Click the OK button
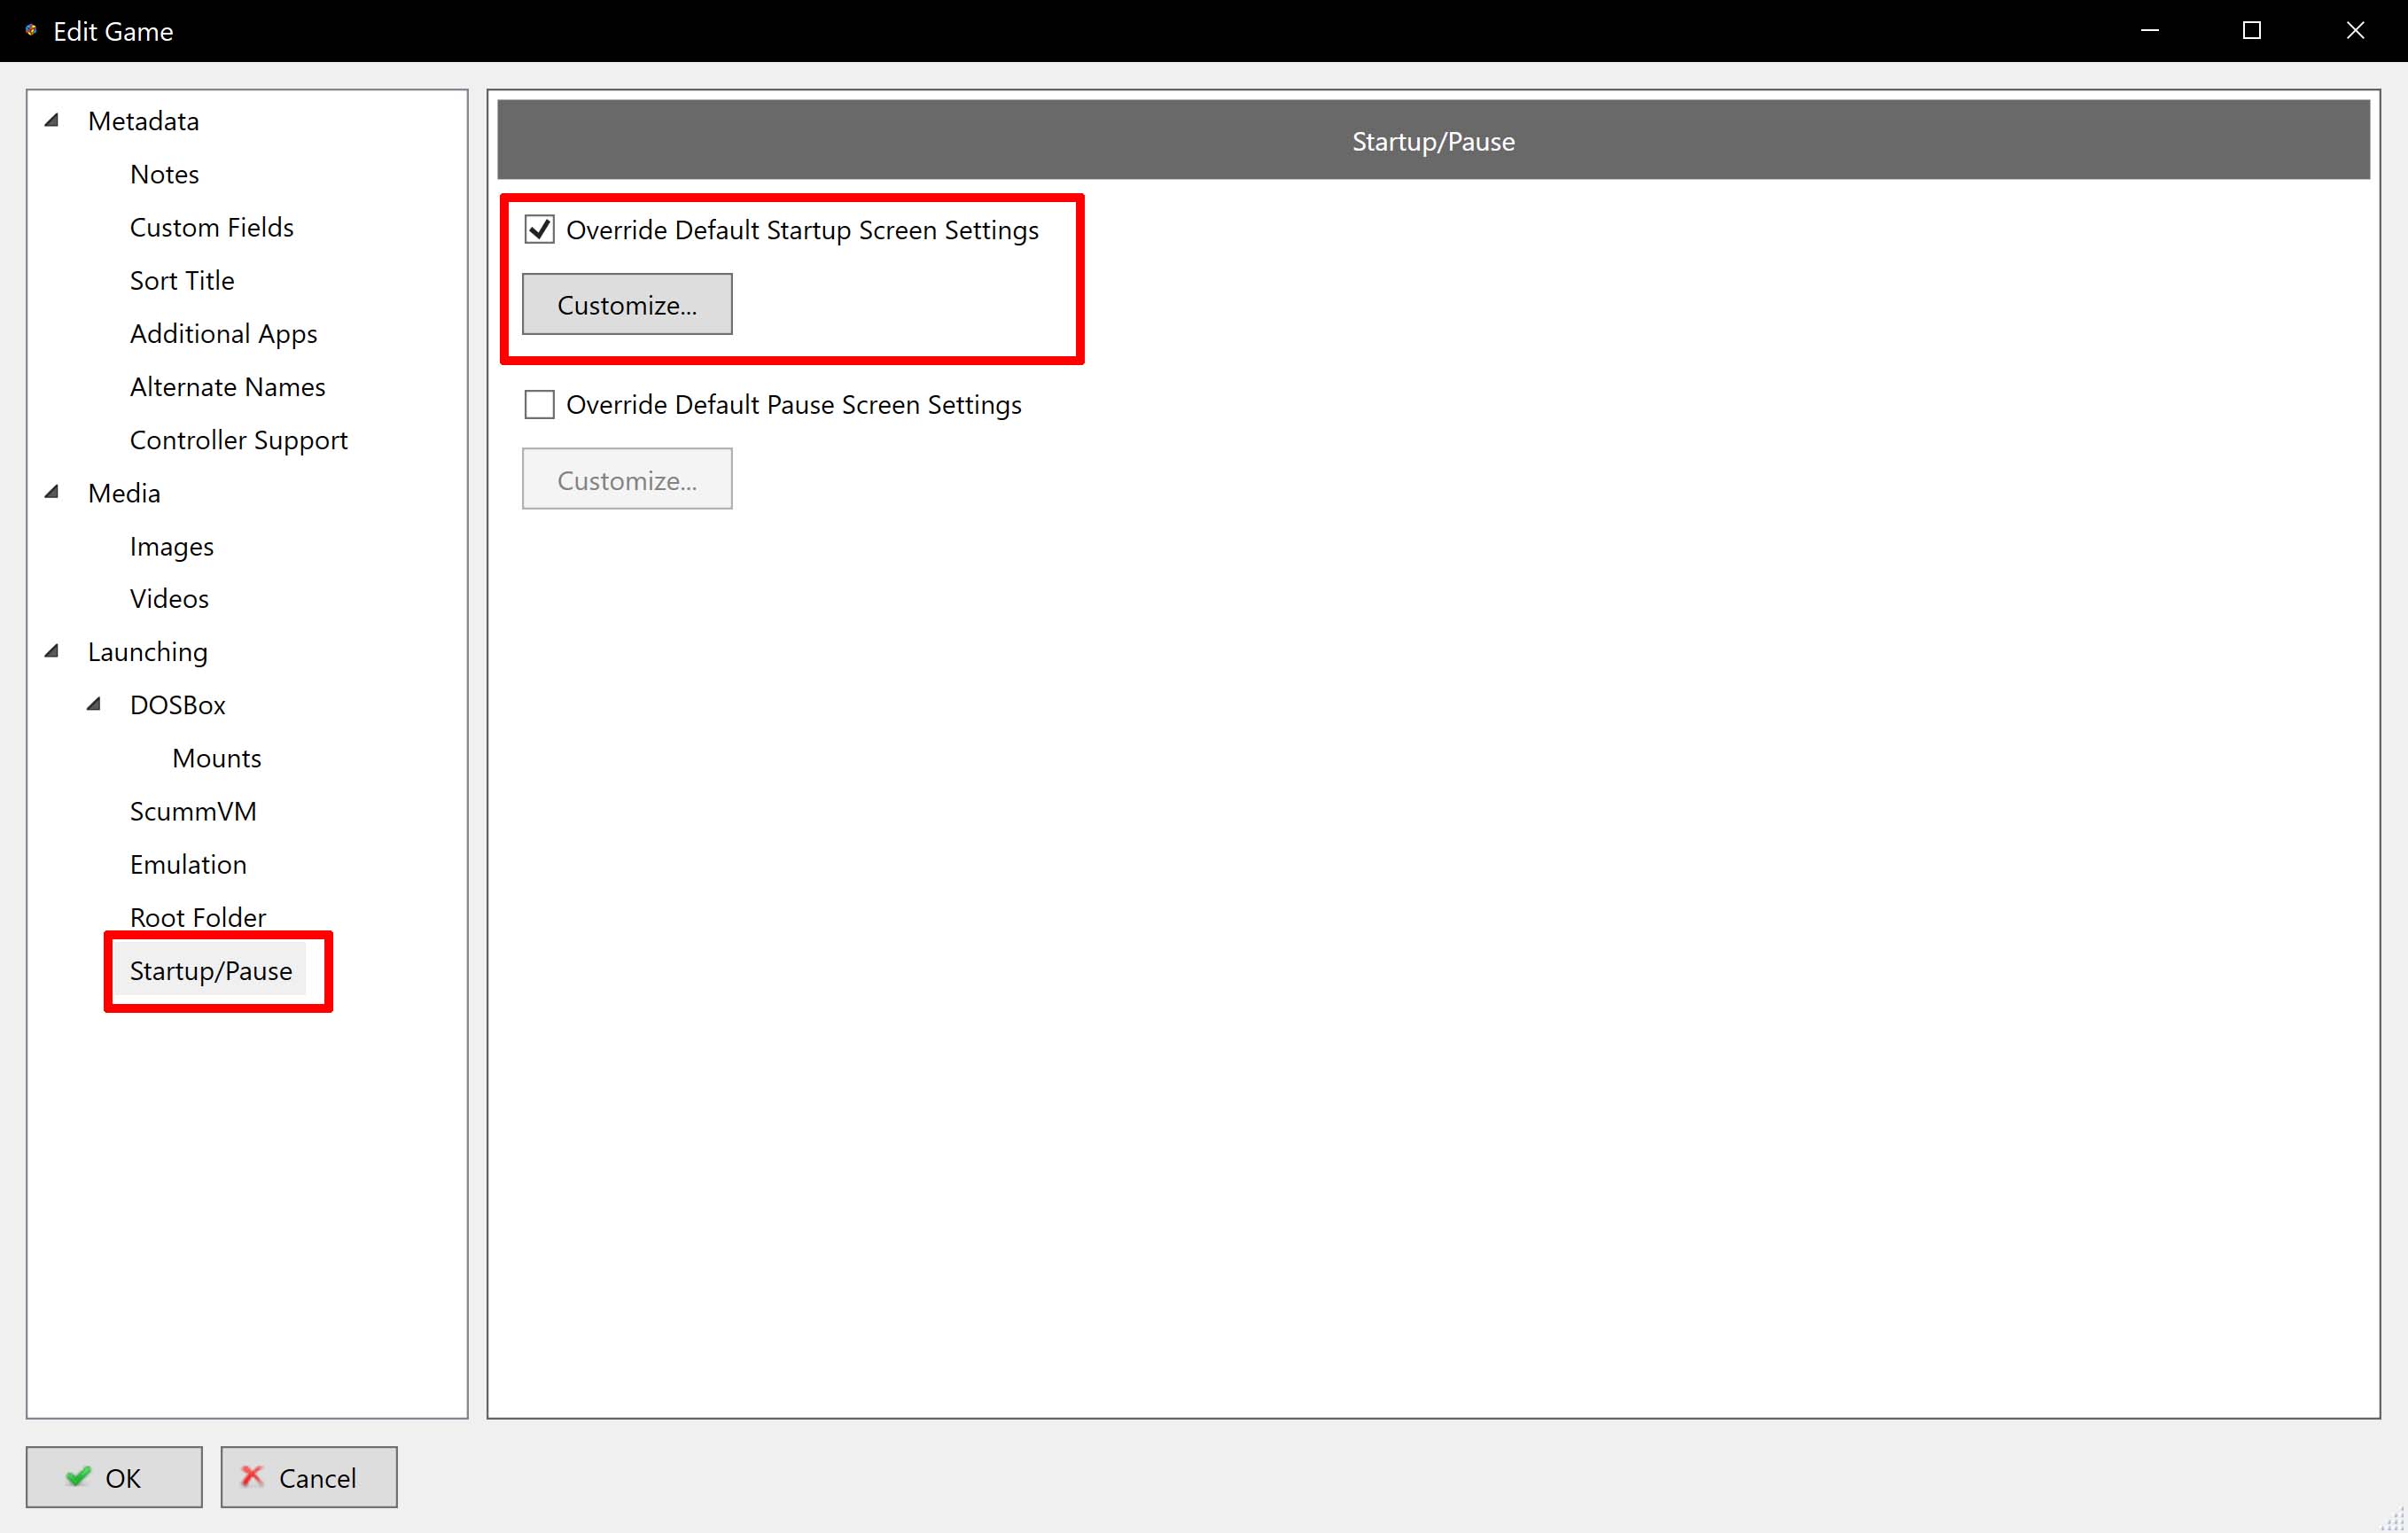The image size is (2408, 1533). point(114,1477)
